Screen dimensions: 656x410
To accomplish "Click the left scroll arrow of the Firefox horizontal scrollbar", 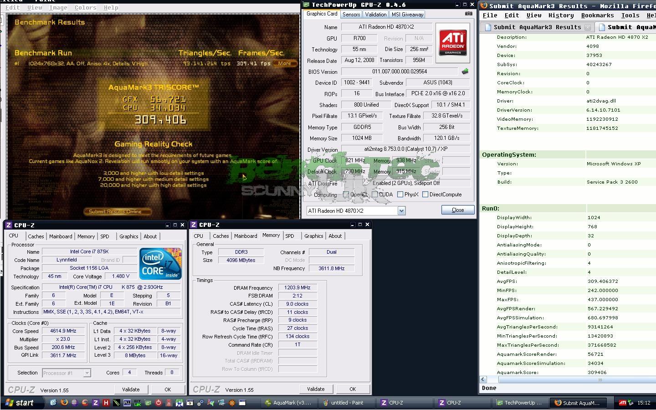I will (x=483, y=379).
